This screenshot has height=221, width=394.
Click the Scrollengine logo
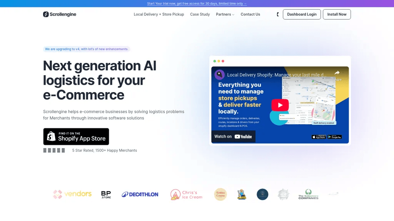point(60,14)
